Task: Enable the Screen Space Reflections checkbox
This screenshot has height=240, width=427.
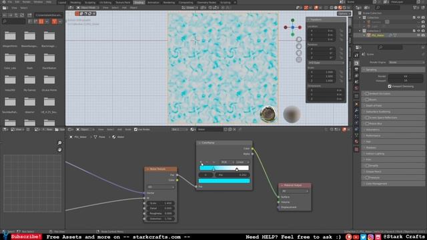Action: 367,117
